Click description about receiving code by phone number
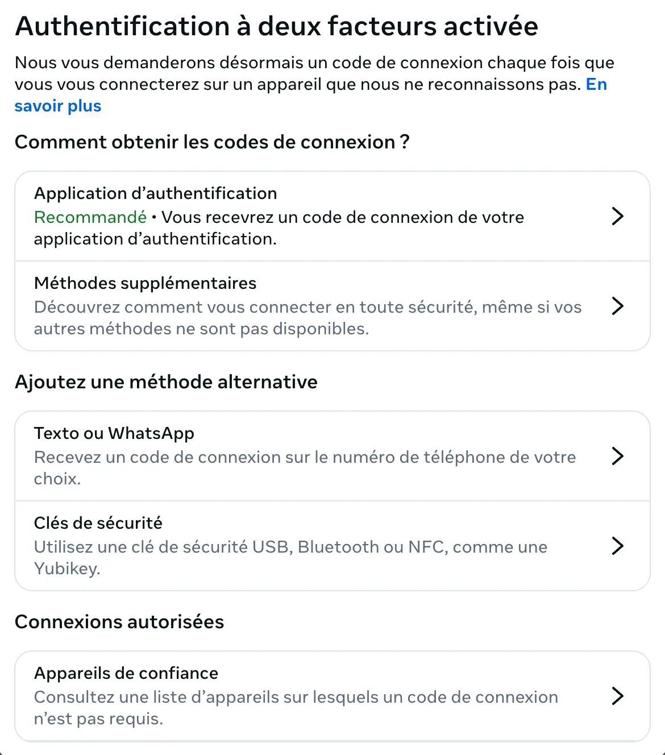The width and height of the screenshot is (665, 755). [x=305, y=467]
